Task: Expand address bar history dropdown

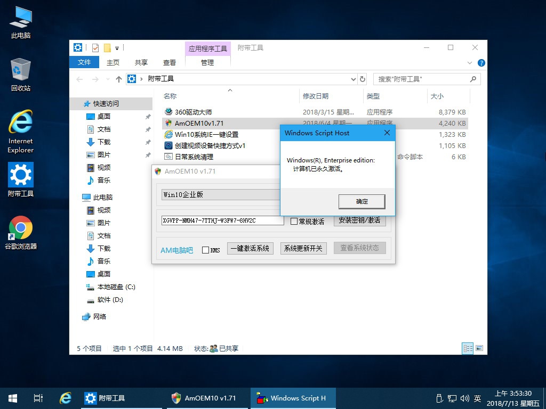Action: (353, 79)
